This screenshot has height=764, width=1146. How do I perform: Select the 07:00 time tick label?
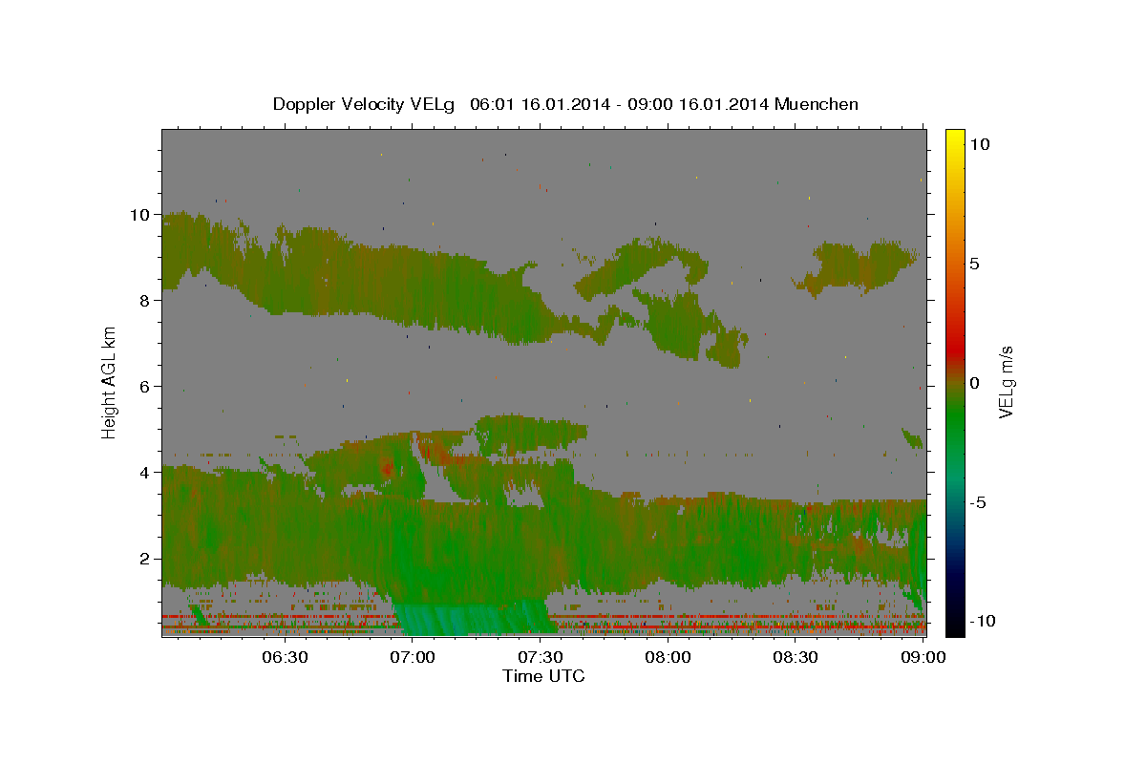(413, 658)
